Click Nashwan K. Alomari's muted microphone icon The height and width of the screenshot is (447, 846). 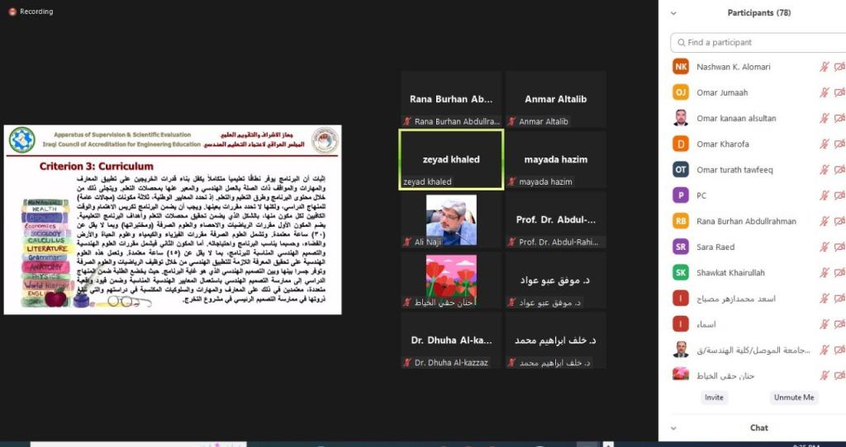(x=824, y=68)
